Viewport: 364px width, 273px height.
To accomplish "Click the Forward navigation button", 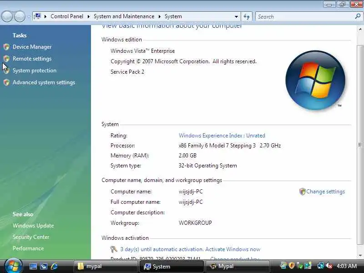I will (x=20, y=17).
